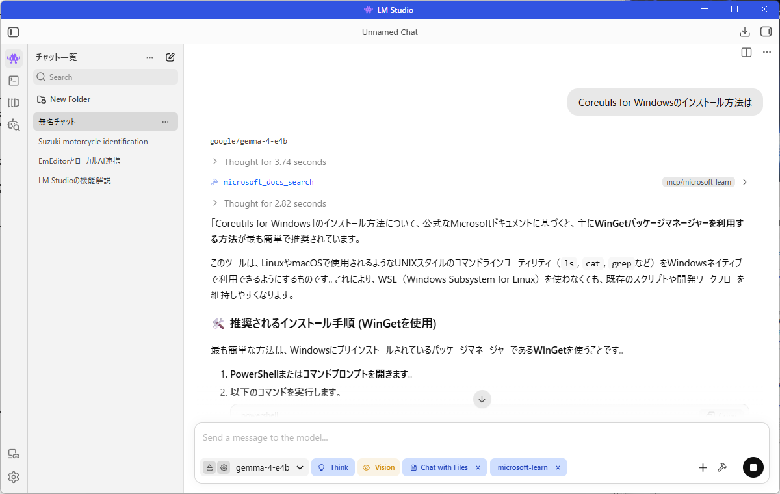
Task: Open tools hammer icon in input bar
Action: click(721, 467)
